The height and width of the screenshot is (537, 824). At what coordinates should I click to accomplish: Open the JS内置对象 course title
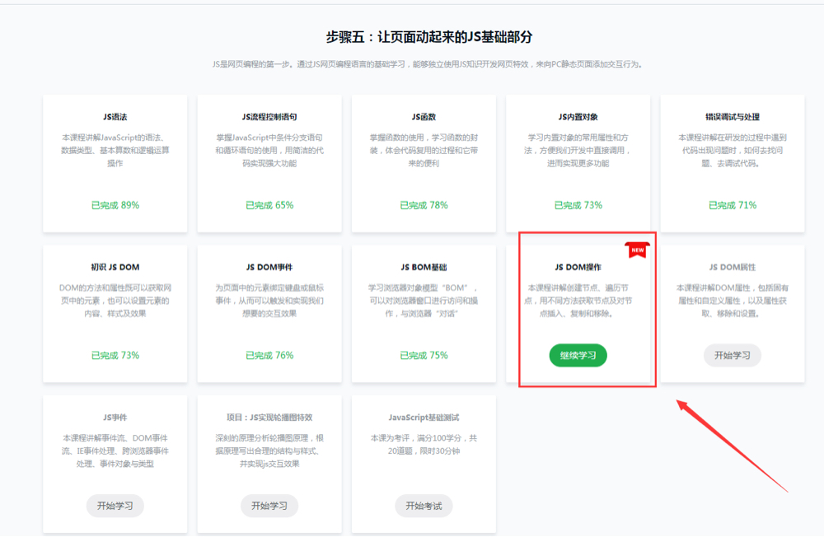click(x=578, y=117)
